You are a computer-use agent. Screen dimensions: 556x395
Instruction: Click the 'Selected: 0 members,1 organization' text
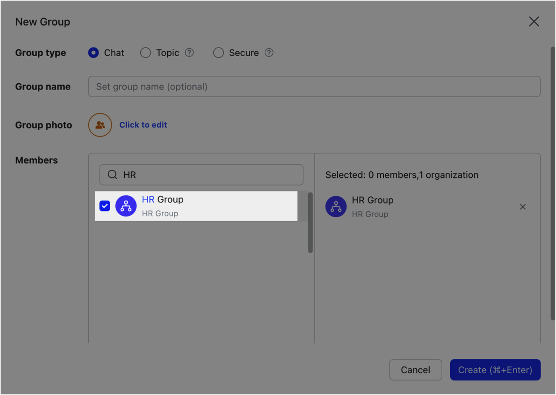click(402, 175)
